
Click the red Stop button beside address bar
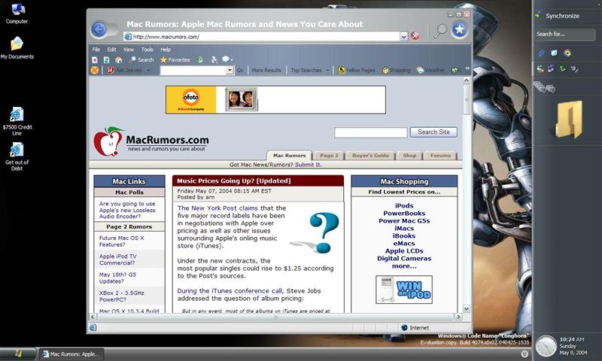point(415,36)
